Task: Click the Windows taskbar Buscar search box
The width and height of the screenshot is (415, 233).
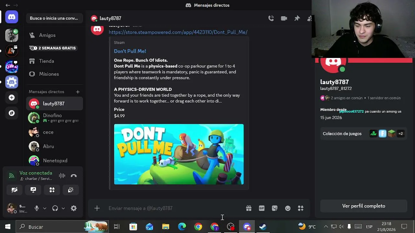Action: 62,227
